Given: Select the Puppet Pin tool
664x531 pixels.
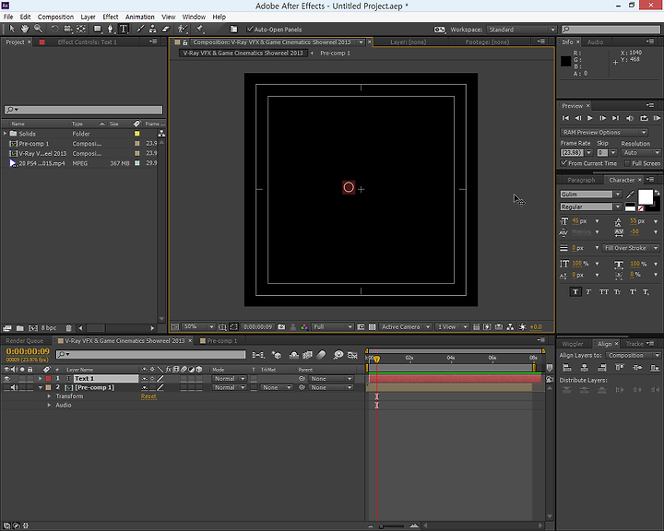Looking at the screenshot, I should [x=199, y=29].
